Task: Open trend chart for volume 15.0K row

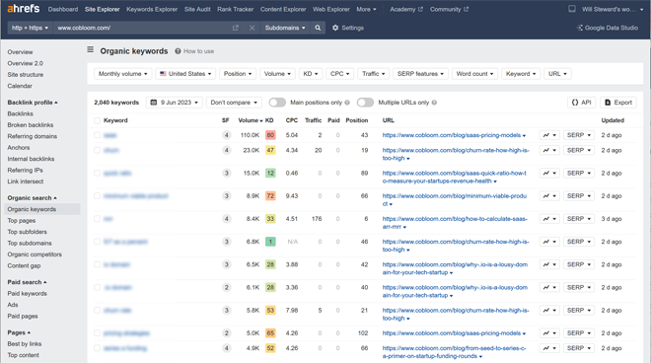Action: (x=549, y=174)
